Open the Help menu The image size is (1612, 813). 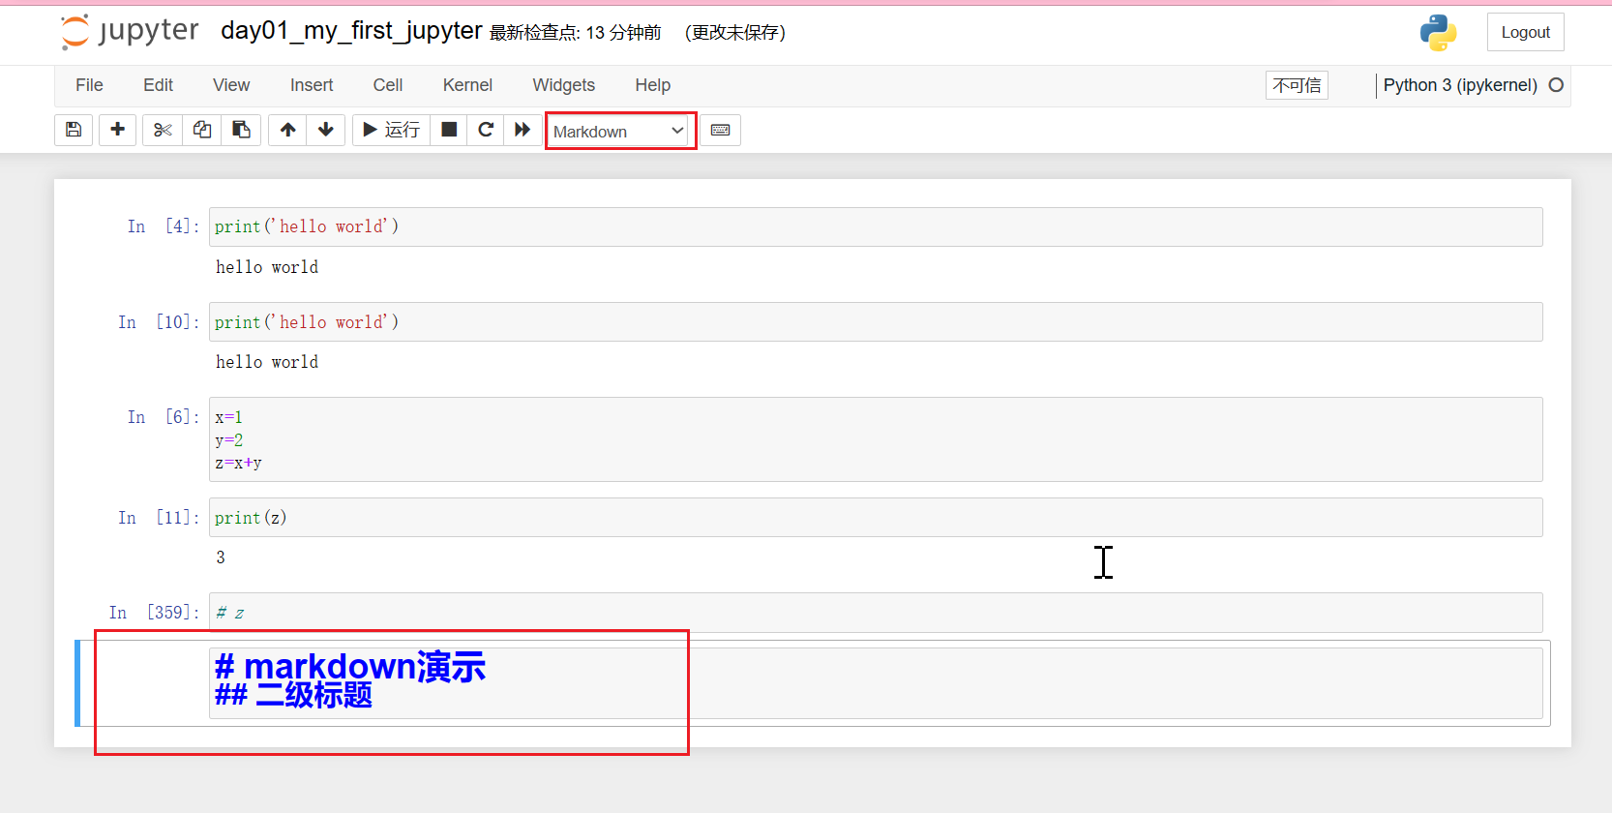pos(653,85)
